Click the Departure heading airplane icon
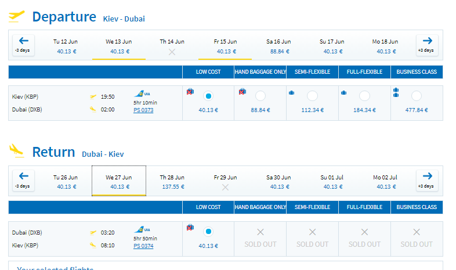This screenshot has height=270, width=456. pyautogui.click(x=16, y=16)
